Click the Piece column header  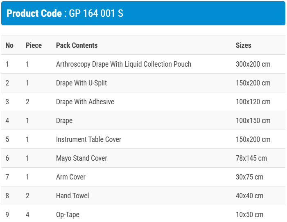tap(34, 45)
